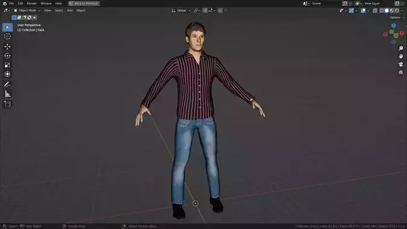Viewport: 407px width, 229px height.
Task: Open object visibility and selectability dropdown
Action: click(343, 10)
